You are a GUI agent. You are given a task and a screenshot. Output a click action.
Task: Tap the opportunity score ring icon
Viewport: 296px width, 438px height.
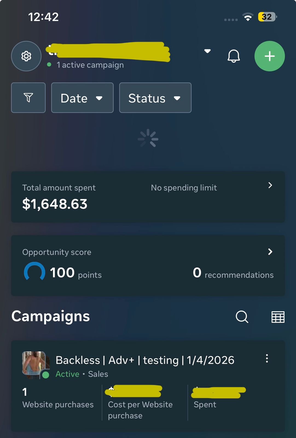(x=34, y=272)
